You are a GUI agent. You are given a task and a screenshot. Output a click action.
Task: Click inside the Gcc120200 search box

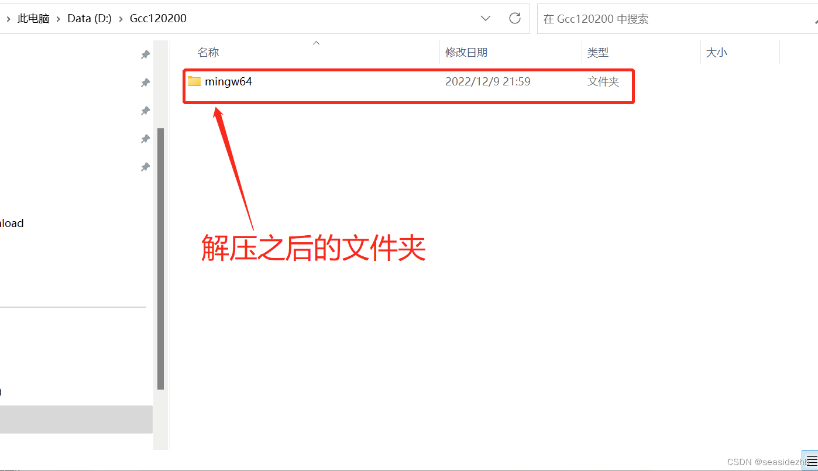[x=644, y=18]
